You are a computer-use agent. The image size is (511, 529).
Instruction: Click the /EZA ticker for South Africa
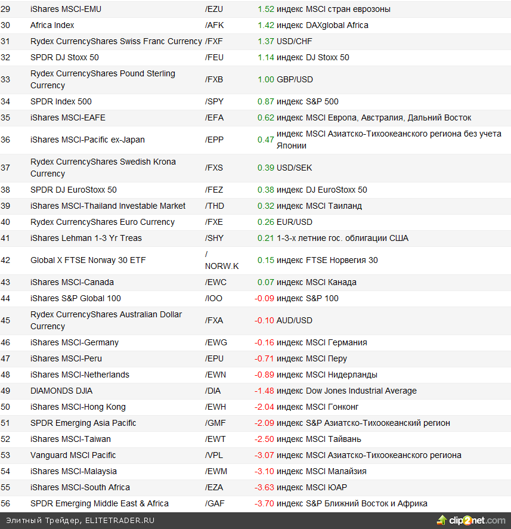tap(215, 487)
